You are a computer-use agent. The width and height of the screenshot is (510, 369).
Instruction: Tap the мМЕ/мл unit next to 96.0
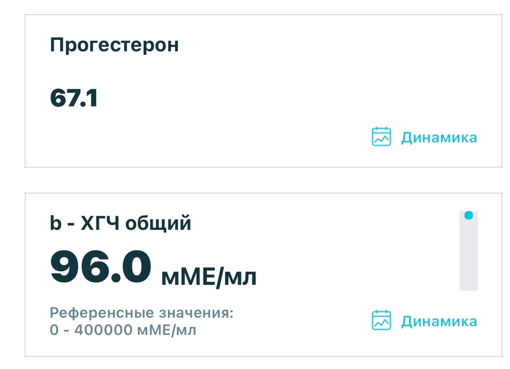click(x=209, y=277)
